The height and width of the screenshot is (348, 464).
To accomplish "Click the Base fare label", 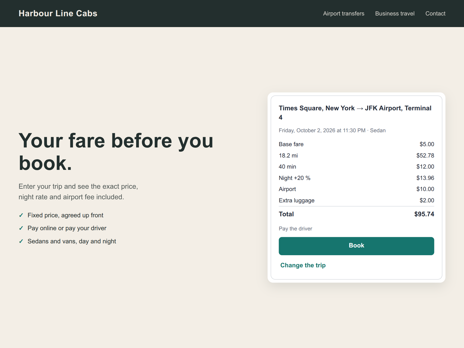I will point(291,144).
